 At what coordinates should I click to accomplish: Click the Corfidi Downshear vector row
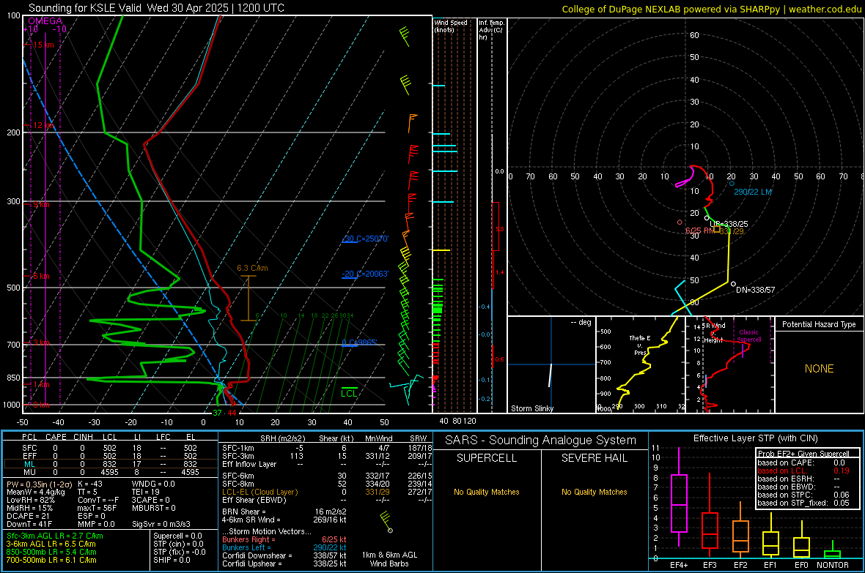[284, 555]
